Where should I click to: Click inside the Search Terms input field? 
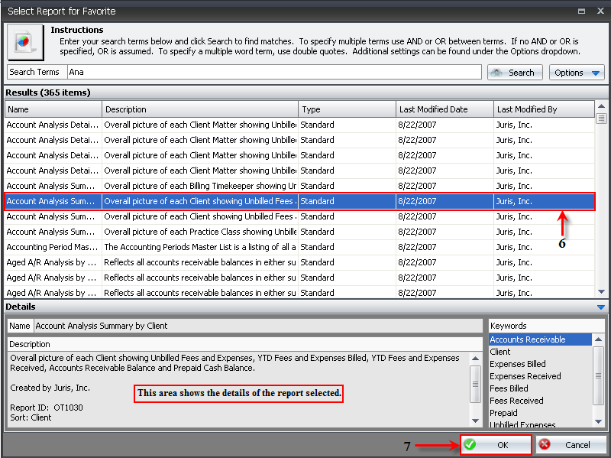pos(275,73)
